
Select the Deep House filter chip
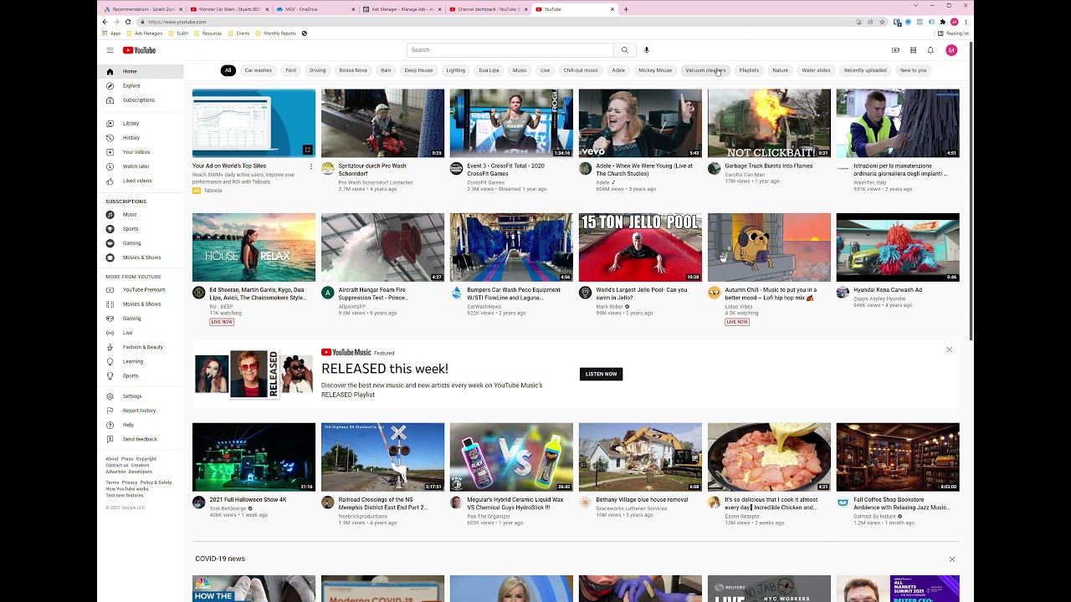point(418,70)
